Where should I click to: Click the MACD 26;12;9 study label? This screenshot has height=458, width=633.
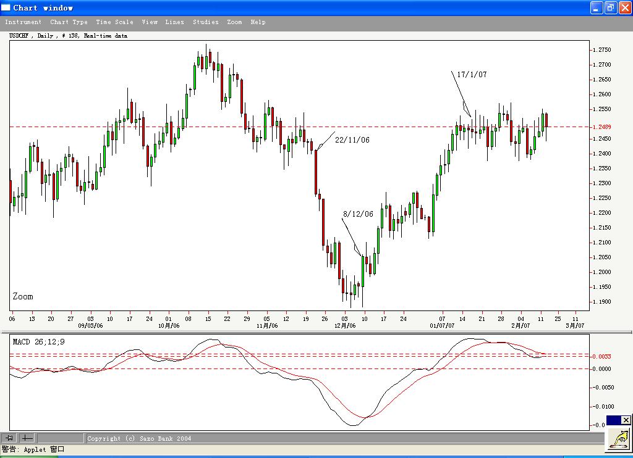tap(38, 342)
